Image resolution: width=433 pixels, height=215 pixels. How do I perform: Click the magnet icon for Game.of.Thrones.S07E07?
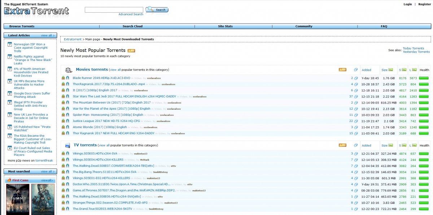(67, 190)
